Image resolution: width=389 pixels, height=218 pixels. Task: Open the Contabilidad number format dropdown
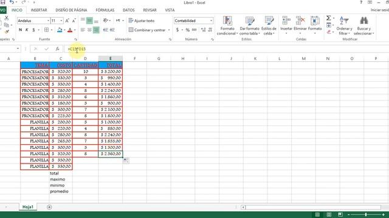(x=211, y=21)
